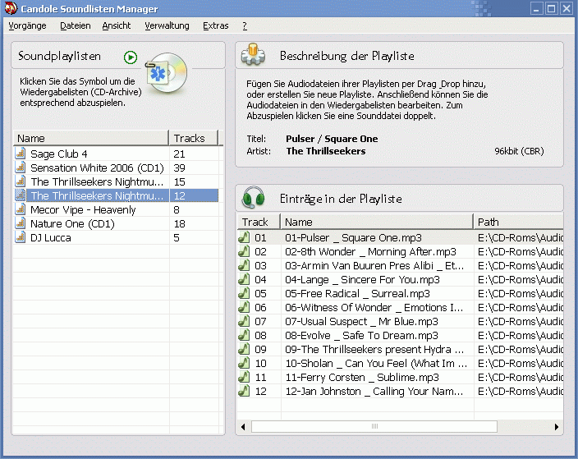578x459 pixels.
Task: Click the Path column header
Action: tap(517, 222)
